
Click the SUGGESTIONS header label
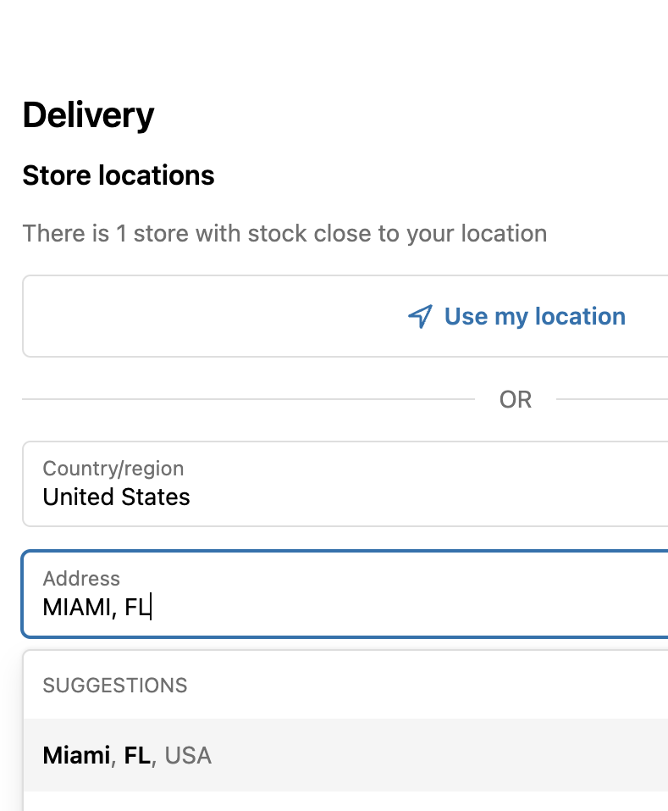pos(114,686)
